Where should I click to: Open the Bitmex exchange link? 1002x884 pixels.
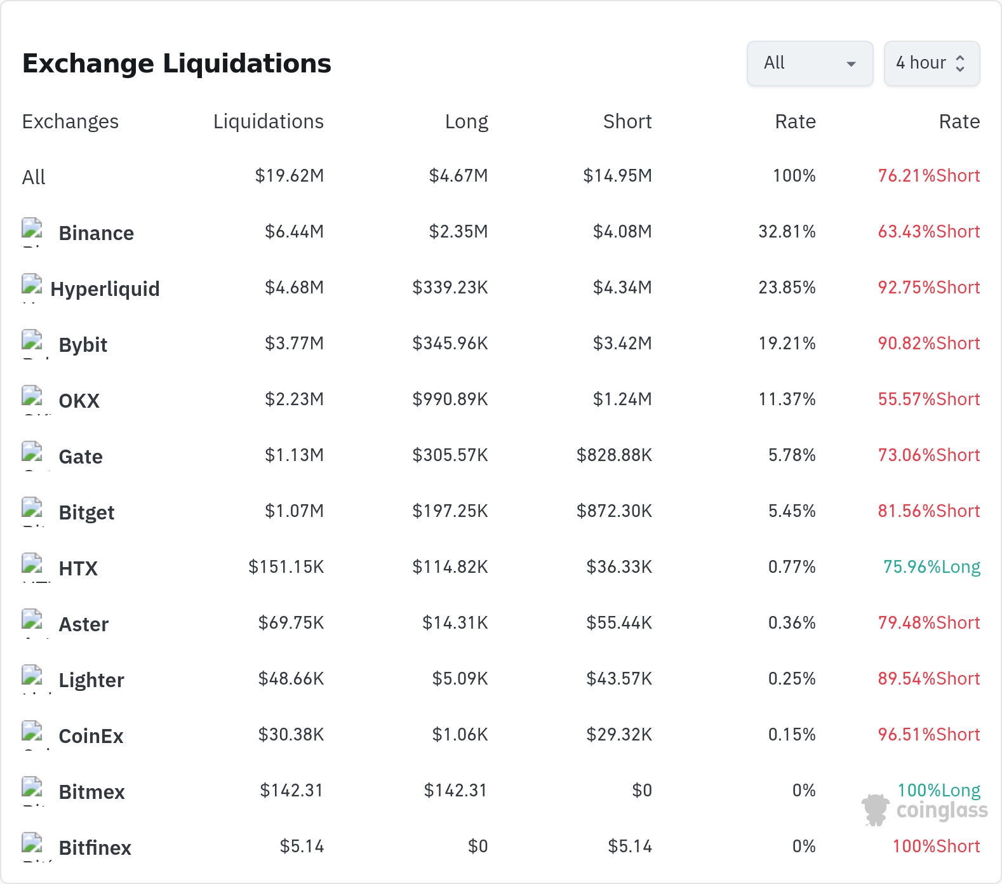click(91, 792)
